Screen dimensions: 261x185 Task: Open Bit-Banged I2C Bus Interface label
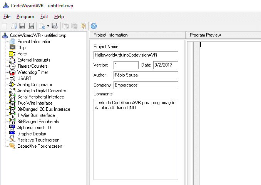click(x=44, y=109)
